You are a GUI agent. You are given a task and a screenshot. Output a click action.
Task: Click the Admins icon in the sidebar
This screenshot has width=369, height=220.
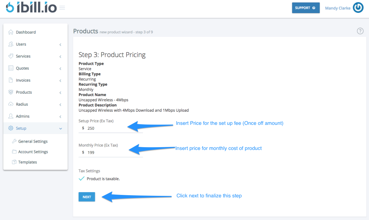tap(11, 116)
